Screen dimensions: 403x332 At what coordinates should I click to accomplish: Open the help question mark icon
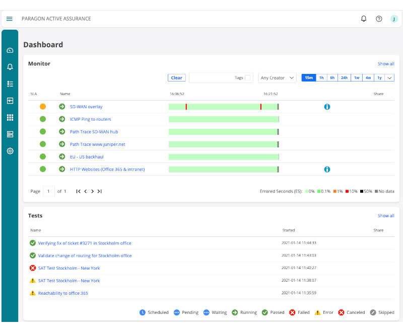coord(379,19)
